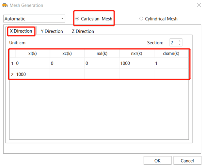The image size is (205, 168).
Task: Open the Automatic mode dropdown
Action: pyautogui.click(x=34, y=19)
